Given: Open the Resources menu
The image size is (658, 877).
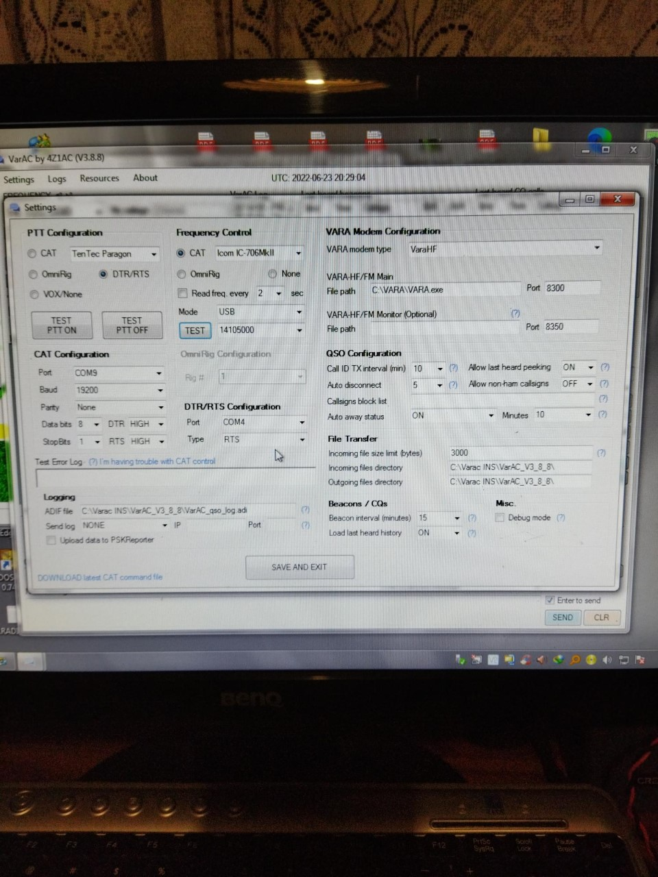Looking at the screenshot, I should tap(99, 178).
